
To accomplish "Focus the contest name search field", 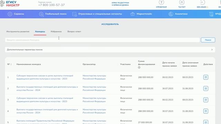I will (x=103, y=40).
